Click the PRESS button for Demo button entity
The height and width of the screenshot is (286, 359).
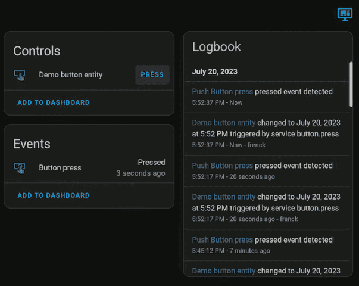tap(152, 74)
